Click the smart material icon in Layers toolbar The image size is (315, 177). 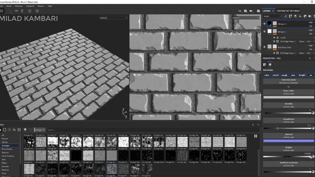click(305, 16)
